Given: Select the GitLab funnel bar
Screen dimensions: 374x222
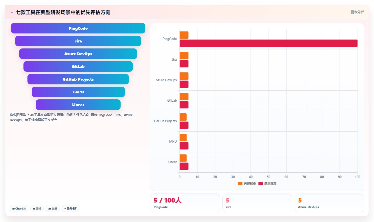Looking at the screenshot, I should coord(78,66).
